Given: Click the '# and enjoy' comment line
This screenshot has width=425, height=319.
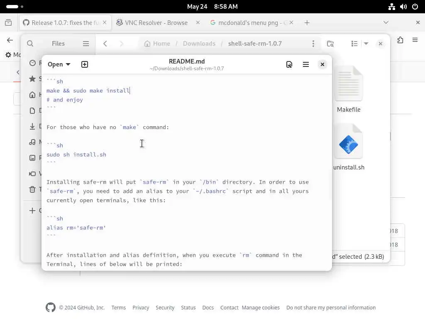Looking at the screenshot, I should [x=64, y=100].
